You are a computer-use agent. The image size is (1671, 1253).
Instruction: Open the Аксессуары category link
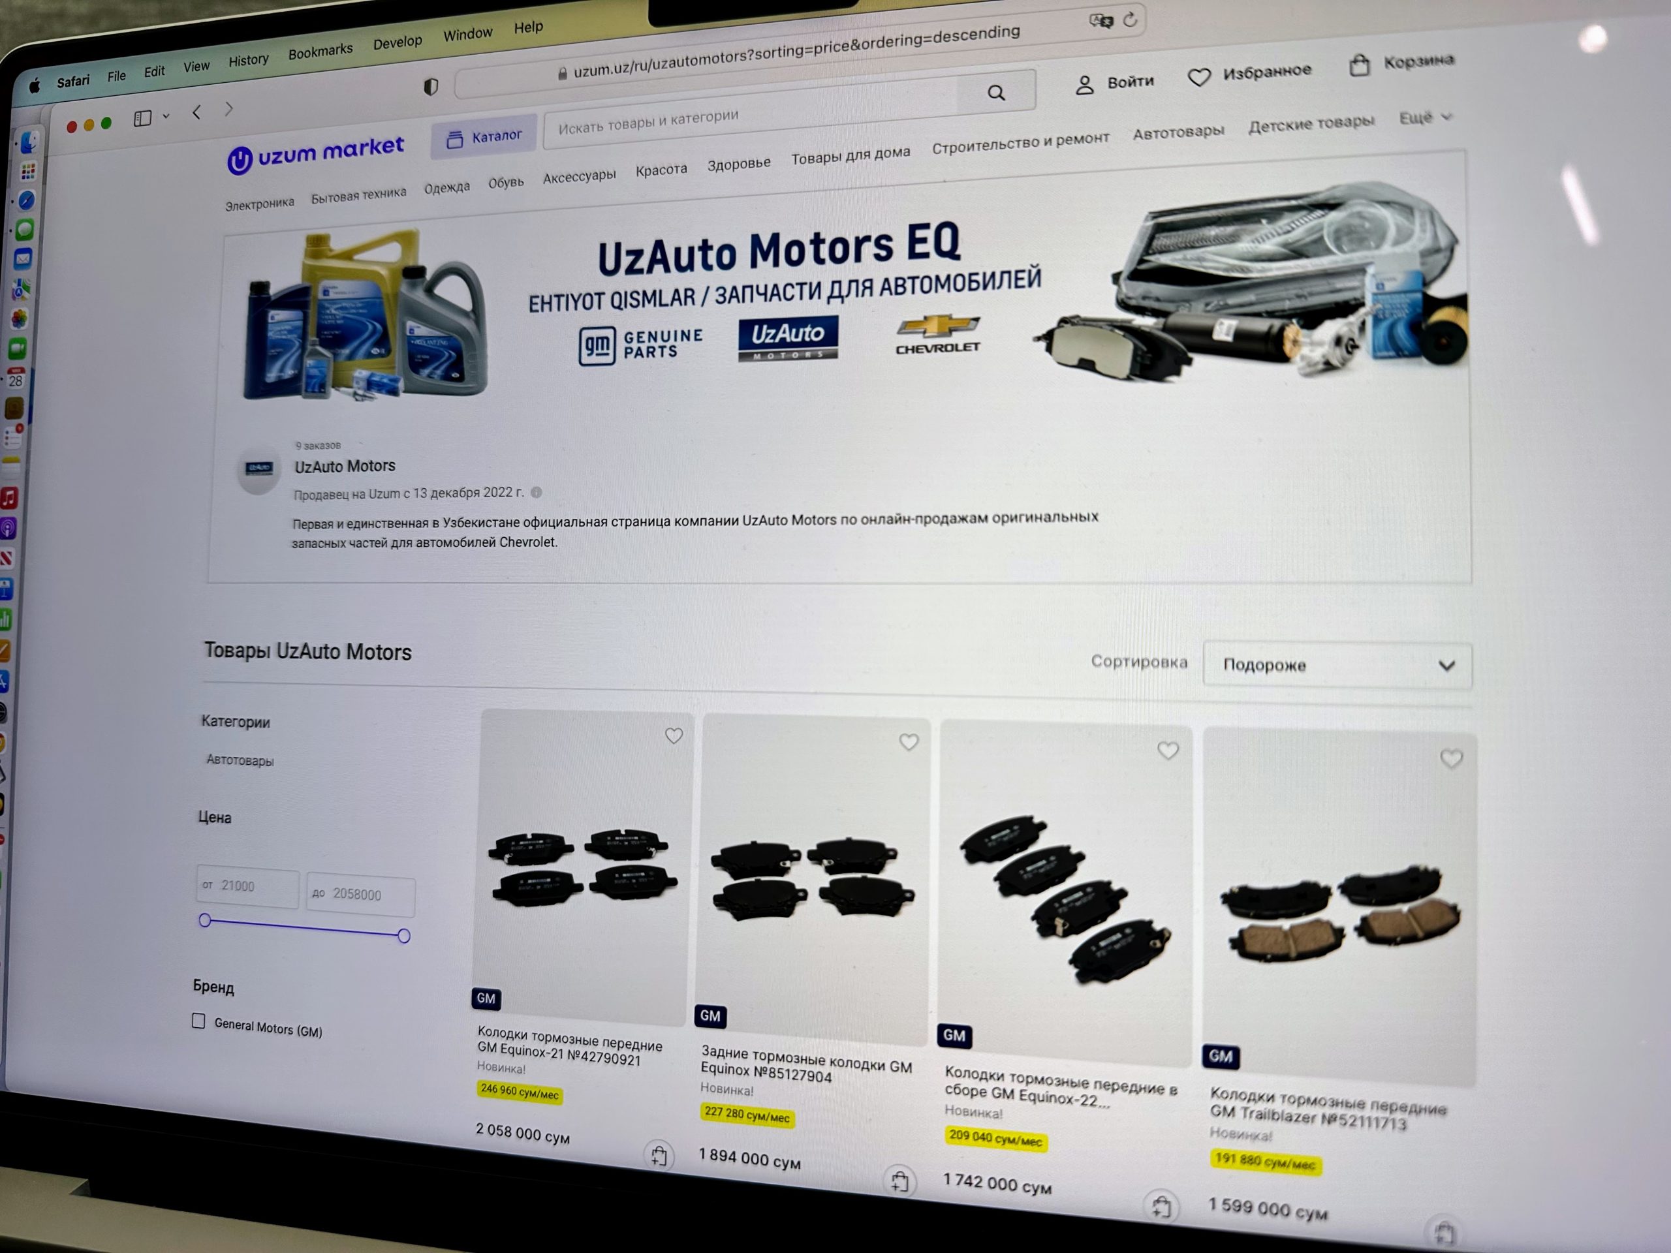(580, 176)
